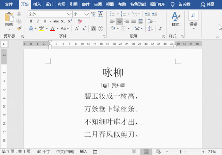This screenshot has width=222, height=155.
Task: Click the macro recording status icon
Action: click(95, 152)
